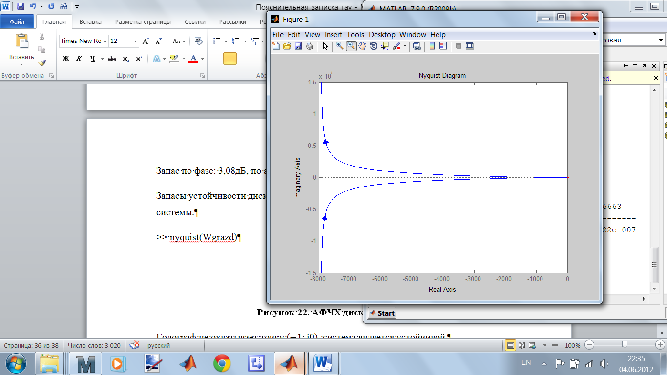Image resolution: width=667 pixels, height=375 pixels.
Task: Switch to Ссылки tab in Word
Action: tap(195, 22)
